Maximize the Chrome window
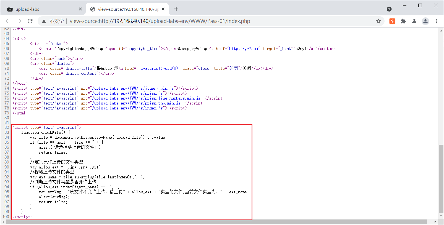Screen dimensions: 444x225 pos(420,6)
